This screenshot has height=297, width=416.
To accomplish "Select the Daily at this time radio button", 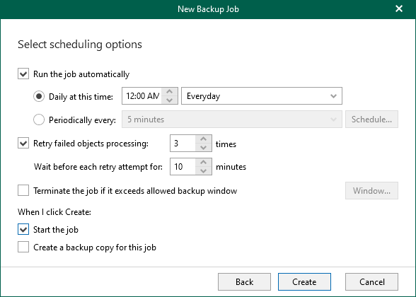I will pyautogui.click(x=39, y=96).
